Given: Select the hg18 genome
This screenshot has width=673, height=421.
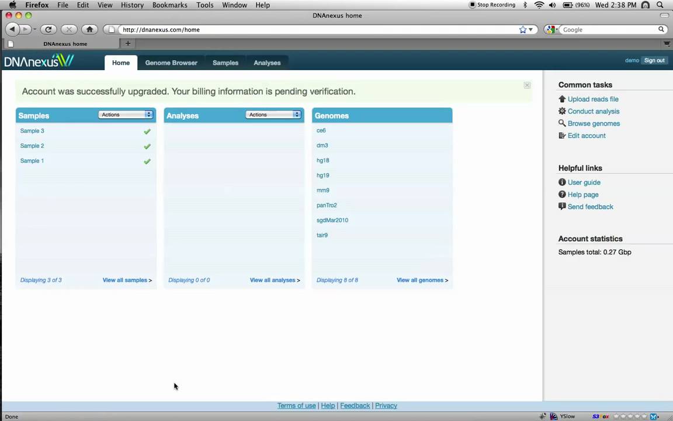Looking at the screenshot, I should coord(322,160).
